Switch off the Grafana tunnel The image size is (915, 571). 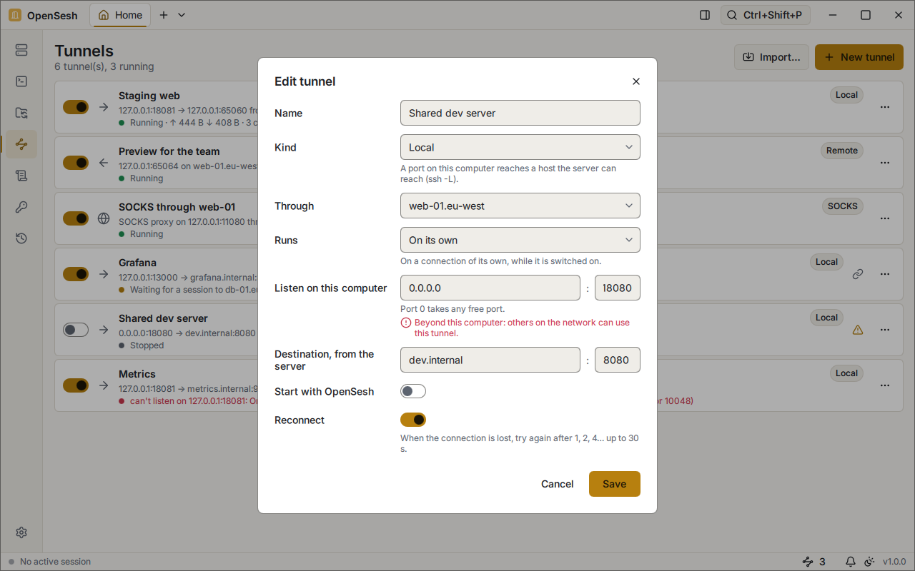point(76,274)
